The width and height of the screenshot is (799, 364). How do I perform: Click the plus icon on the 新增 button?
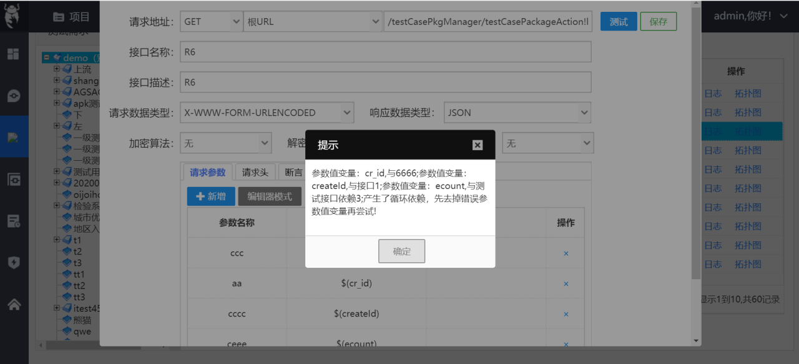click(200, 196)
